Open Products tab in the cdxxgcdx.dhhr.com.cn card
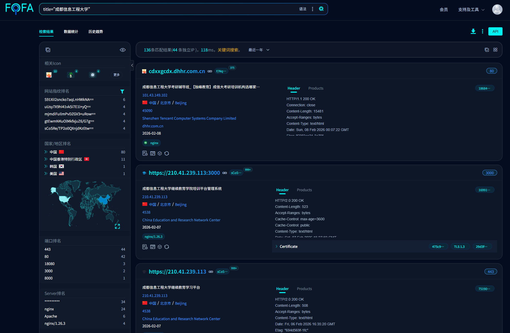Screen dimensions: 510x333 click(316, 88)
